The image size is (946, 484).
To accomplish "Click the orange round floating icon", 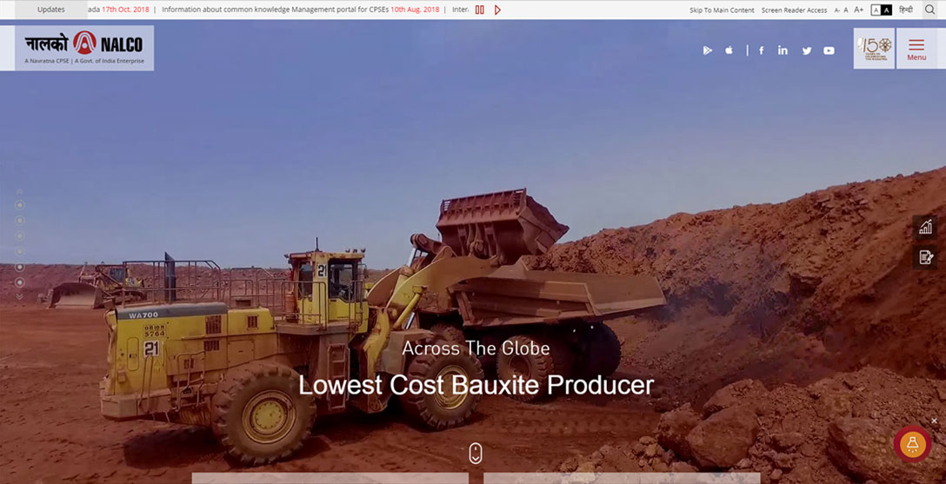I will pos(912,444).
